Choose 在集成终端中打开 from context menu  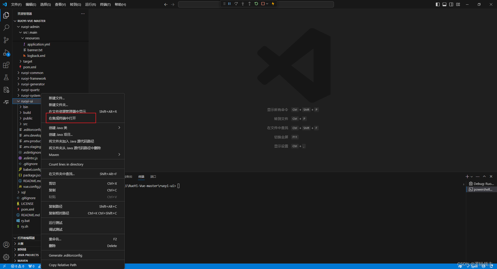pyautogui.click(x=83, y=118)
